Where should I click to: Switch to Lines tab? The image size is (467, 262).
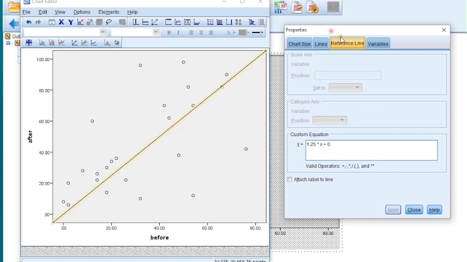321,44
